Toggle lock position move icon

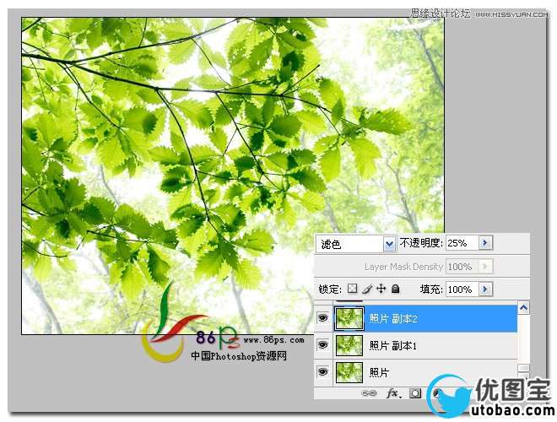pos(381,289)
